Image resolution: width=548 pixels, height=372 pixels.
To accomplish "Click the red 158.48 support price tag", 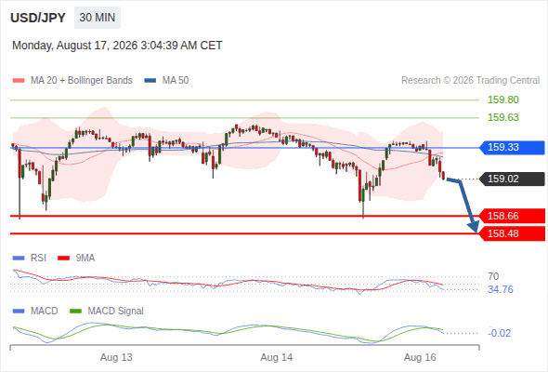I will pyautogui.click(x=512, y=233).
